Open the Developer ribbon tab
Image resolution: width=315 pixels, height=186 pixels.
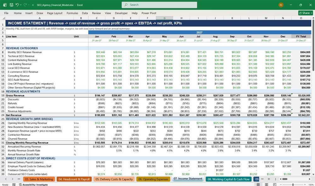pos(121,13)
